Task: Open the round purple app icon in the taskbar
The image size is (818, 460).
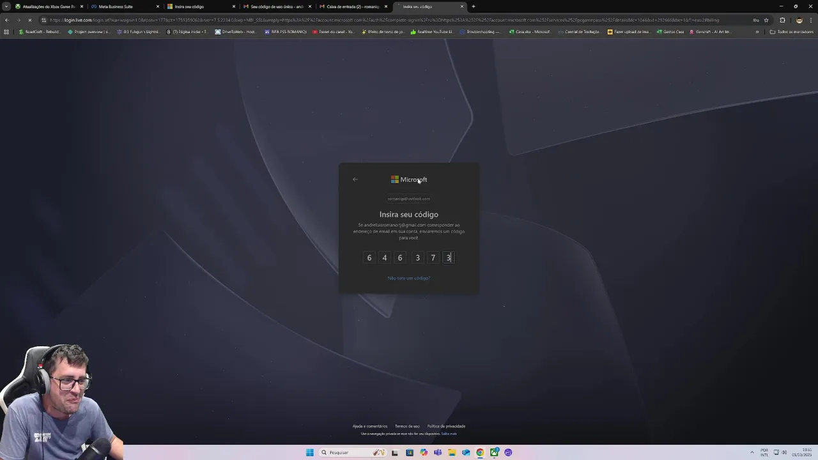Action: pyautogui.click(x=508, y=452)
